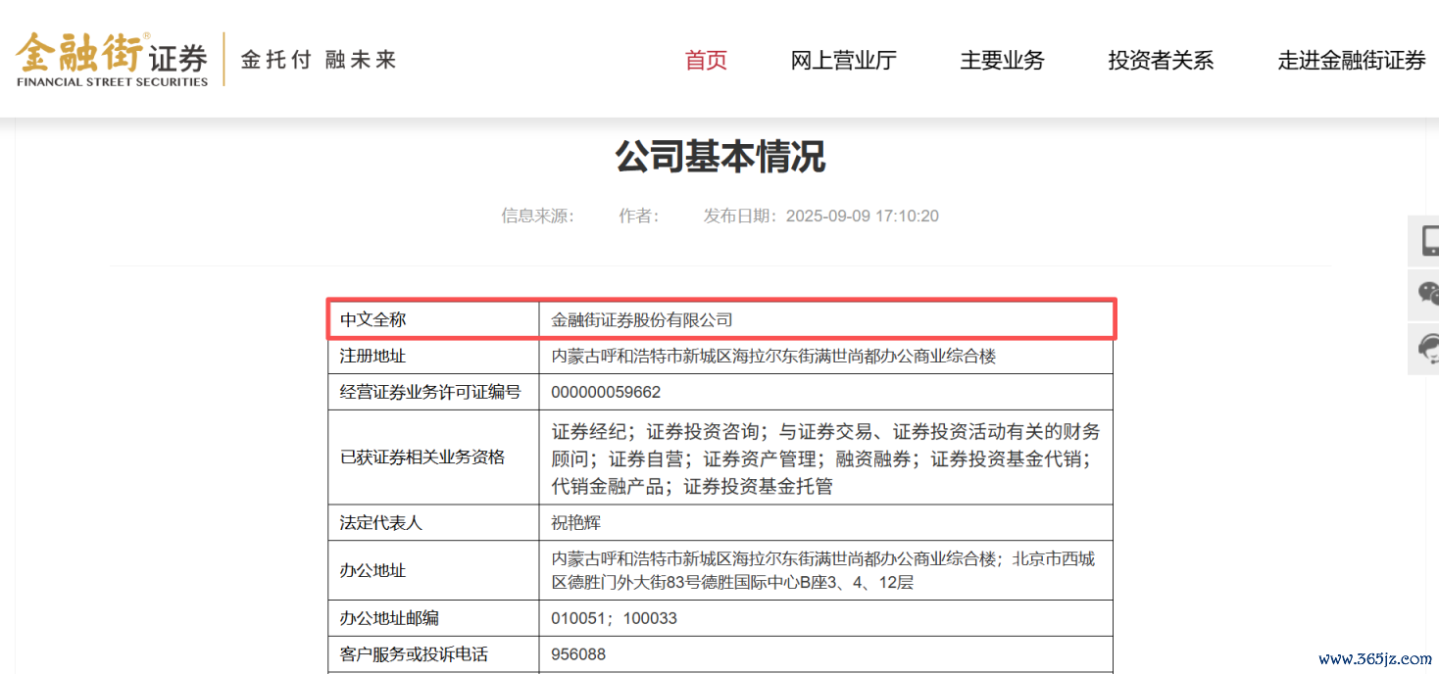Click the registered address value cell
The width and height of the screenshot is (1439, 674).
tap(825, 356)
